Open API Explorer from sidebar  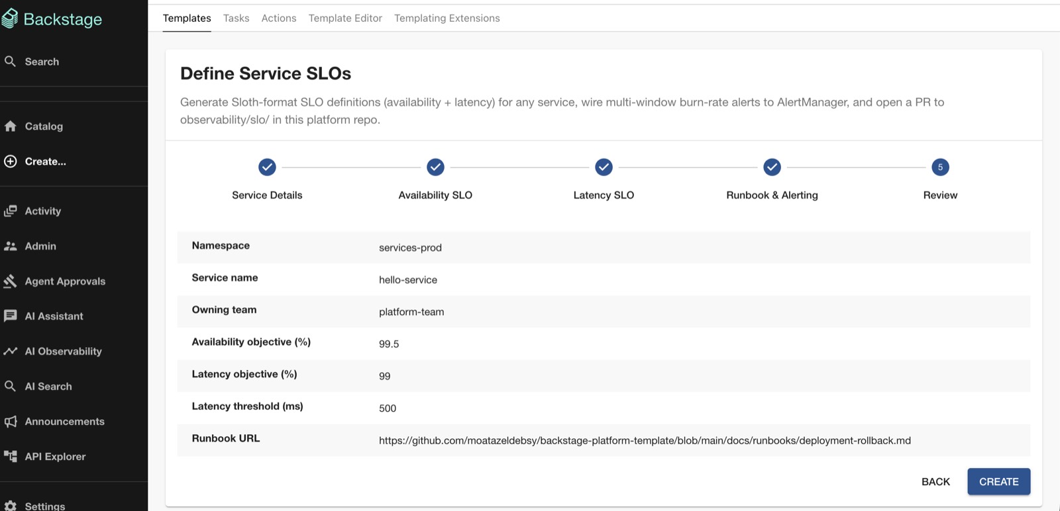pos(55,456)
